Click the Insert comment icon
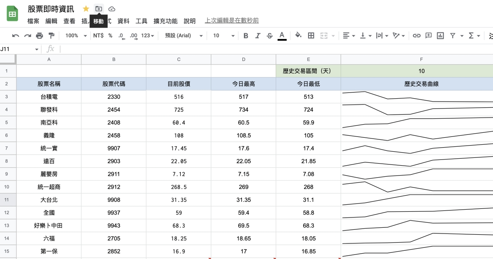This screenshot has width=493, height=259. point(428,36)
